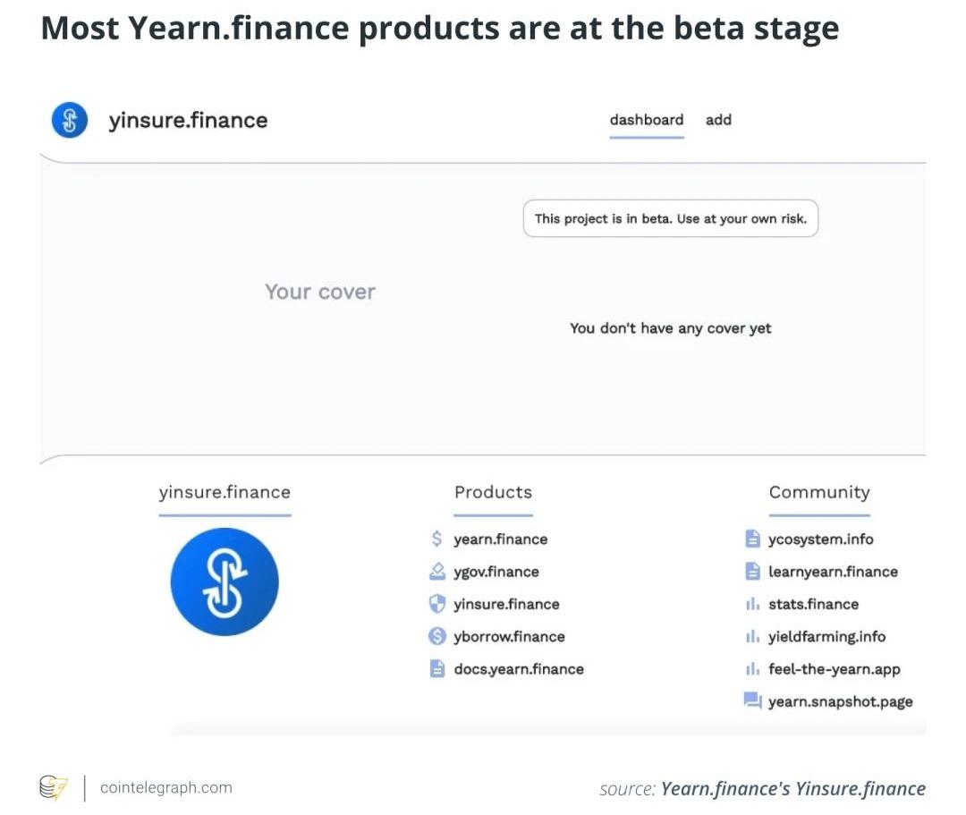966x815 pixels.
Task: Click the chat icon beside yearn.snapshot.page
Action: tap(752, 701)
